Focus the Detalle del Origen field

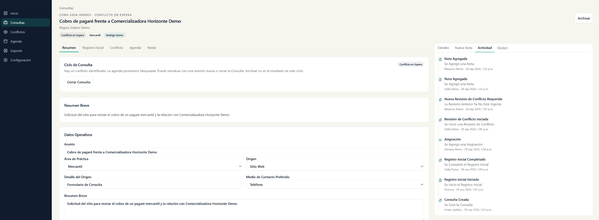(153, 184)
